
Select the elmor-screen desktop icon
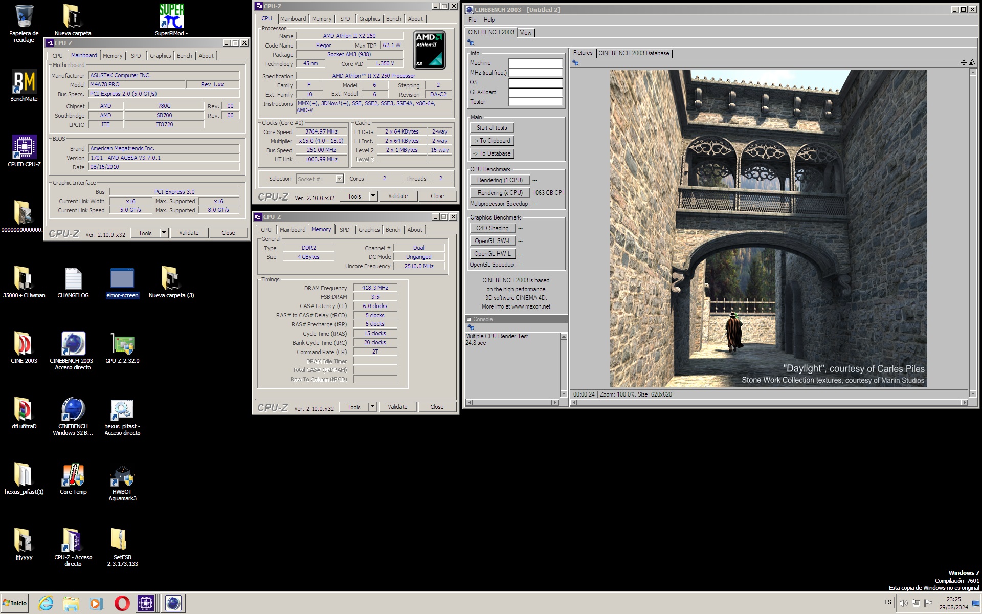click(x=122, y=282)
